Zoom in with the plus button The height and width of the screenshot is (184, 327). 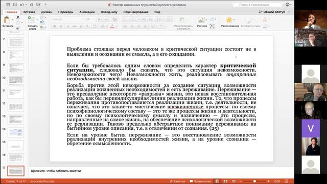pyautogui.click(x=268, y=181)
